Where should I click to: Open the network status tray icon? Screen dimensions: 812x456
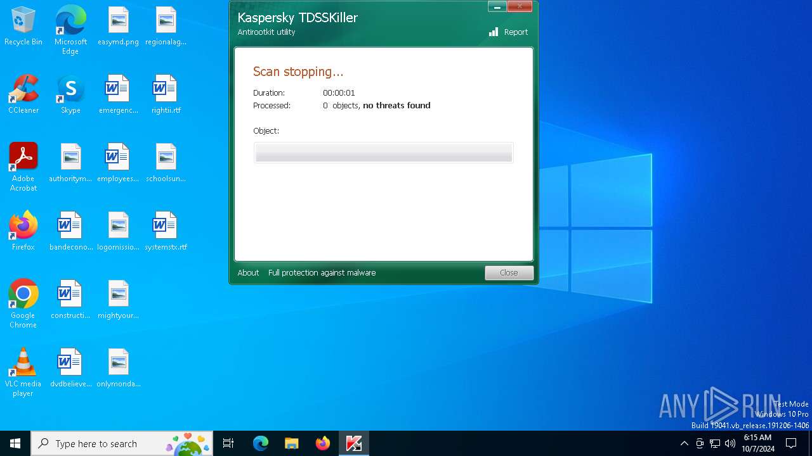715,443
